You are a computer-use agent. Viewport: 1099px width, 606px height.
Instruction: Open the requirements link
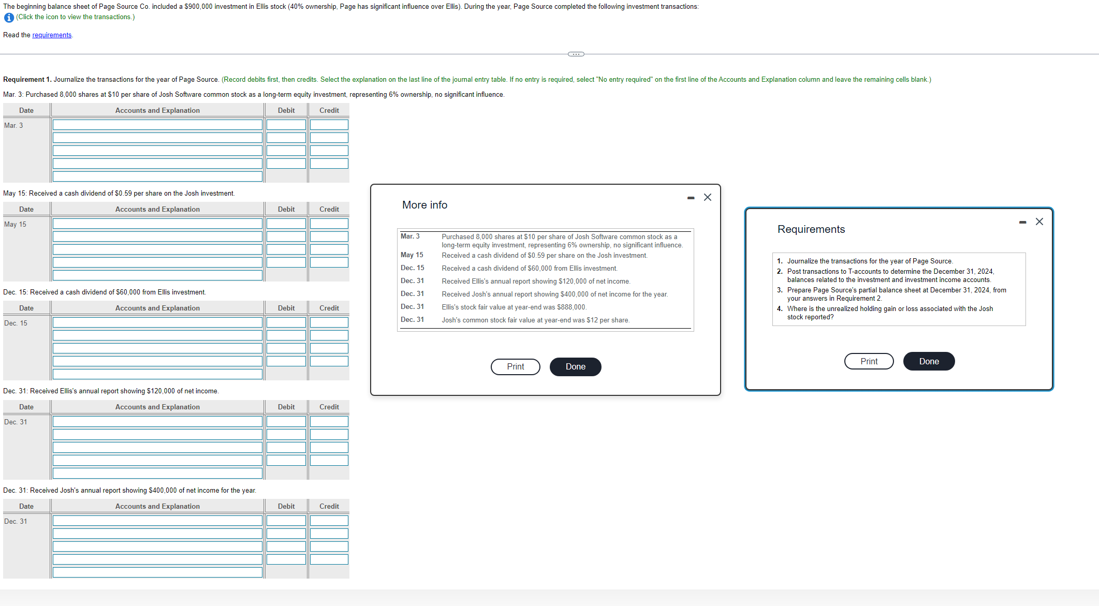[52, 35]
